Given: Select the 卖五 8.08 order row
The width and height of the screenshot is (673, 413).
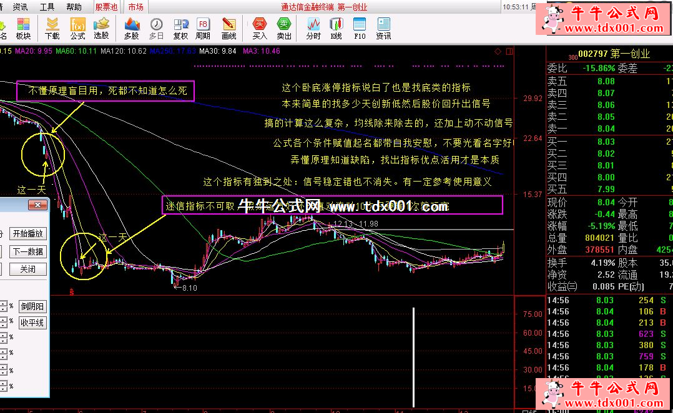Looking at the screenshot, I should point(609,81).
